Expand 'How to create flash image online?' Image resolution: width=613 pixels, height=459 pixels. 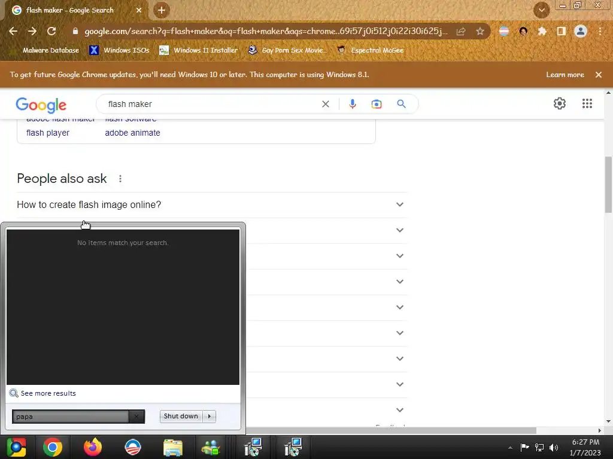click(x=212, y=204)
